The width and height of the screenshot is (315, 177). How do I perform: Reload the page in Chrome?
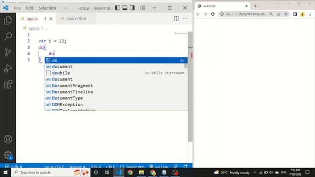(x=213, y=14)
